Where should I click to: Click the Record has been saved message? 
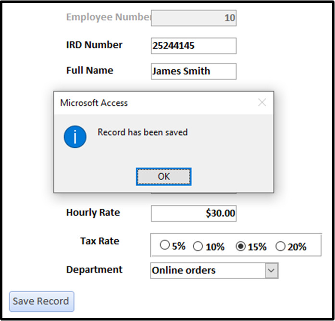(142, 132)
